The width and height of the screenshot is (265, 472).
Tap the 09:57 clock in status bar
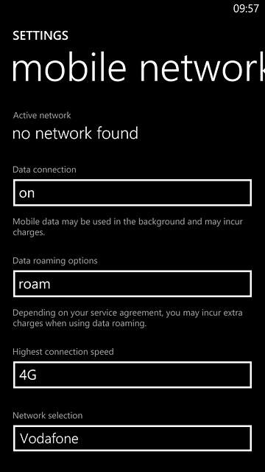pos(246,9)
